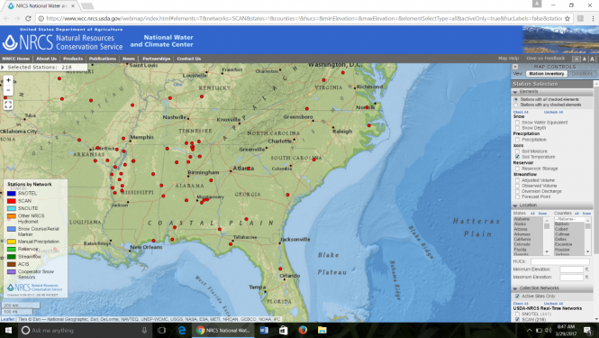Click the Leaflet attribution link
Image resolution: width=599 pixels, height=338 pixels.
pyautogui.click(x=7, y=319)
